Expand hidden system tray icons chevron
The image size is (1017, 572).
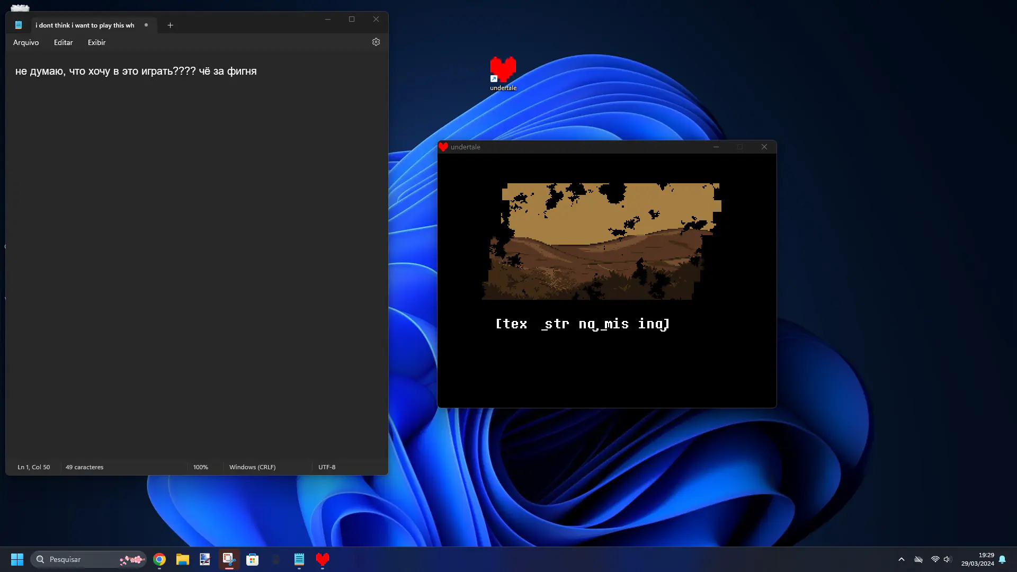tap(901, 559)
